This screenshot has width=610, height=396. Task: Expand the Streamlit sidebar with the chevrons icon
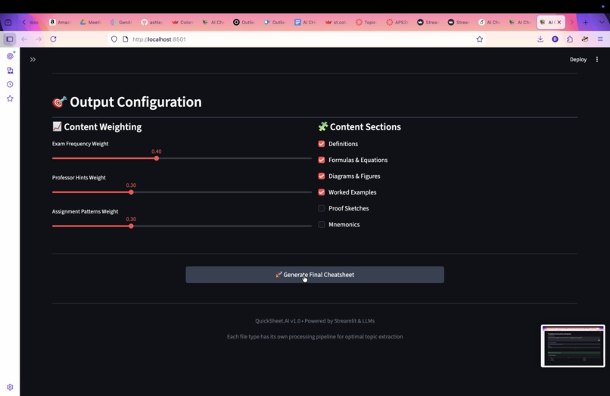coord(33,60)
